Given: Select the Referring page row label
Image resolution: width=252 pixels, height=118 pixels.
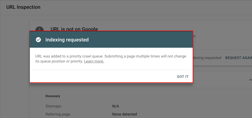Looking at the screenshot, I should 58,114.
